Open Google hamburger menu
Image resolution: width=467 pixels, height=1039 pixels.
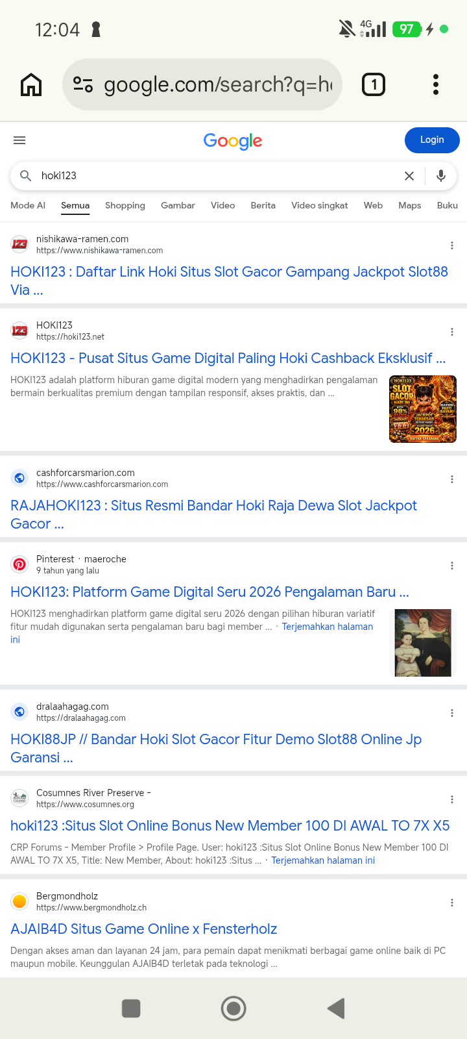19,140
